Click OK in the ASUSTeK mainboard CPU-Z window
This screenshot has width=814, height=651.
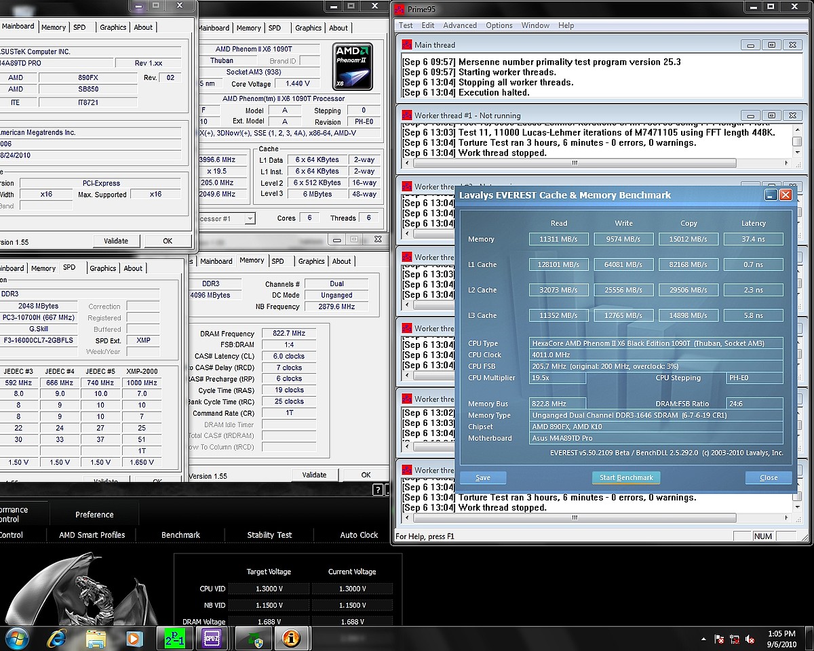[168, 241]
